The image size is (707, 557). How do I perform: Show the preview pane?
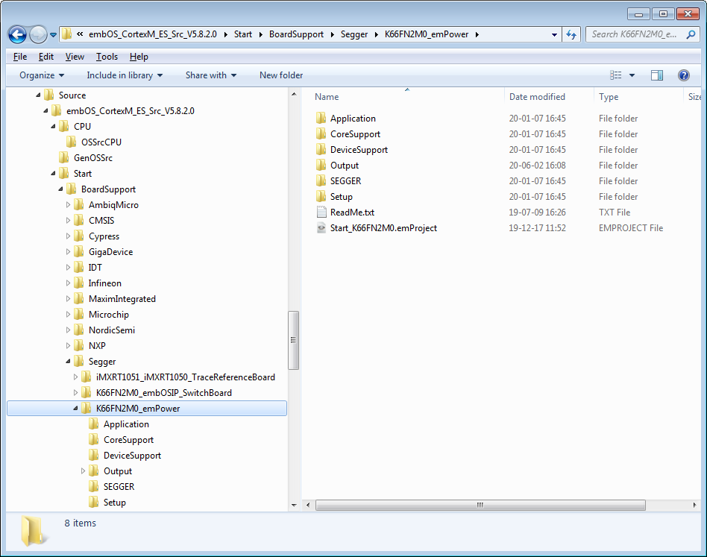point(656,75)
